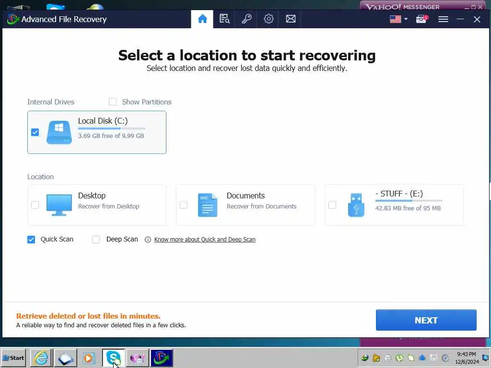
Task: Click Advanced File Recovery taskbar icon
Action: pos(162,357)
